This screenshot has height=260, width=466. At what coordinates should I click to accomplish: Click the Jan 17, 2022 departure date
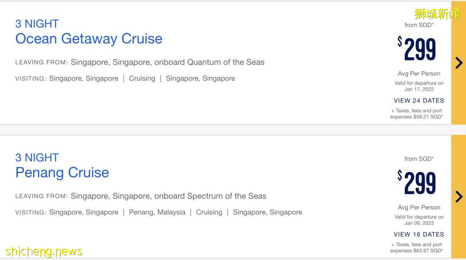(x=419, y=89)
